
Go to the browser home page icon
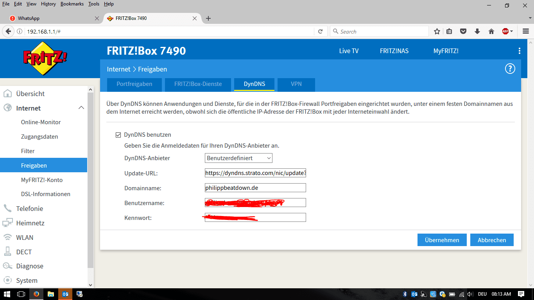(491, 32)
